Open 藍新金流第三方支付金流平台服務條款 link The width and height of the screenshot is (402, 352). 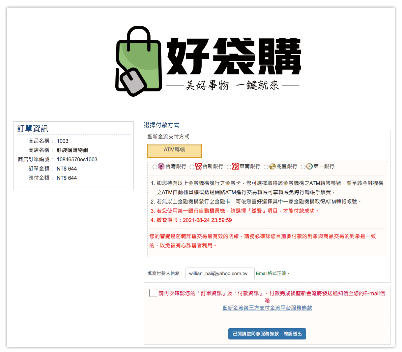(267, 308)
